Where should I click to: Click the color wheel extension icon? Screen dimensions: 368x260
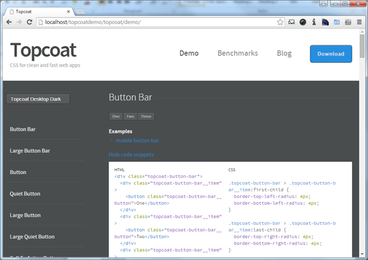click(302, 22)
